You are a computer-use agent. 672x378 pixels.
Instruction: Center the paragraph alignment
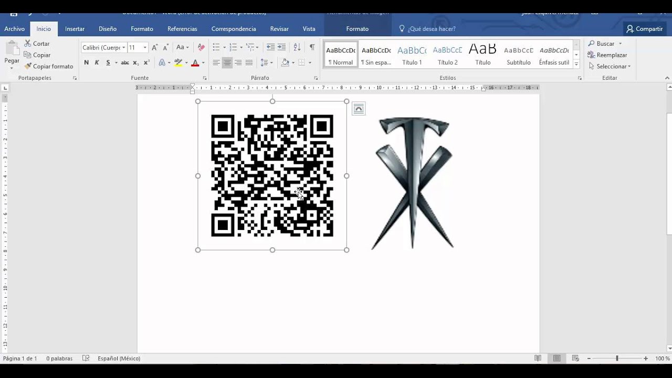[227, 62]
